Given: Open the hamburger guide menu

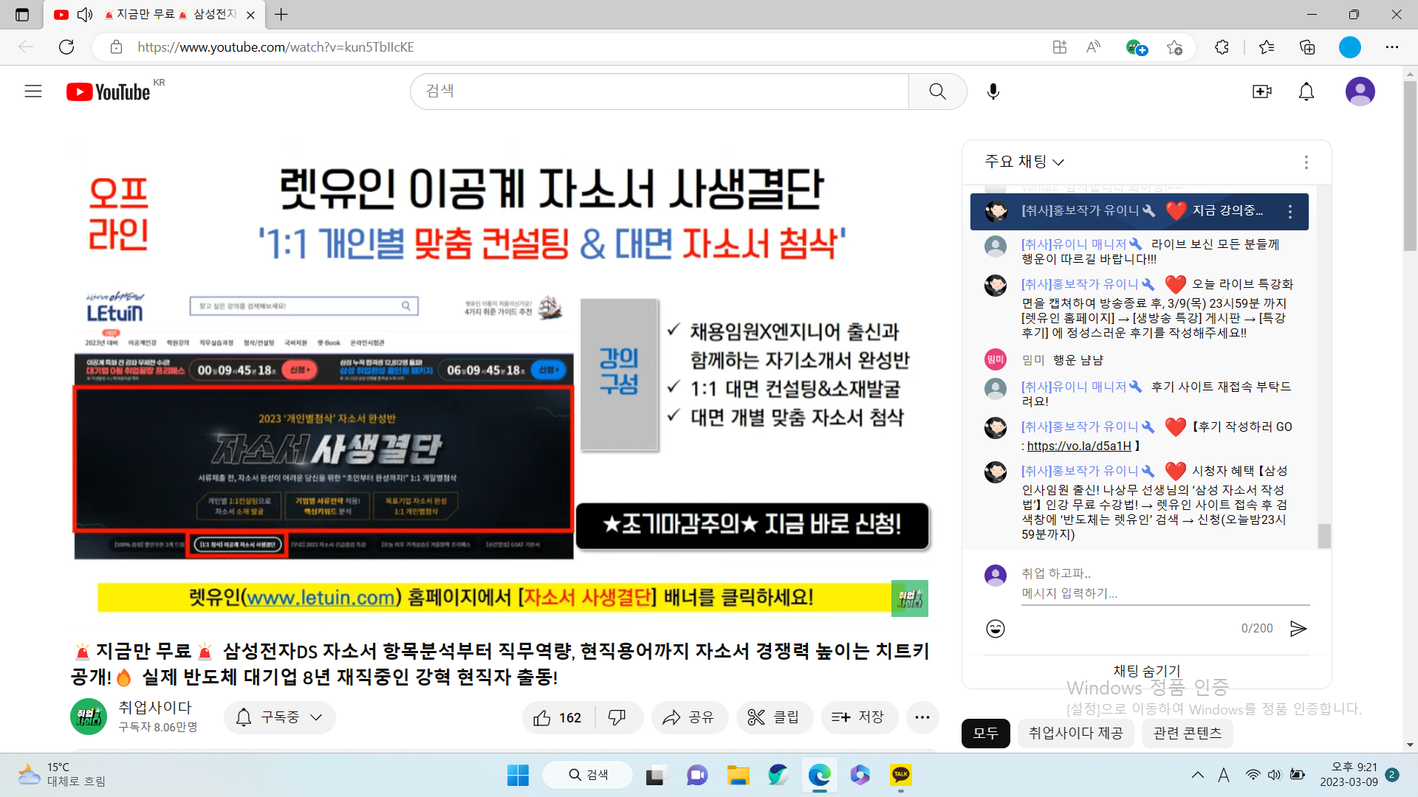Looking at the screenshot, I should (33, 92).
